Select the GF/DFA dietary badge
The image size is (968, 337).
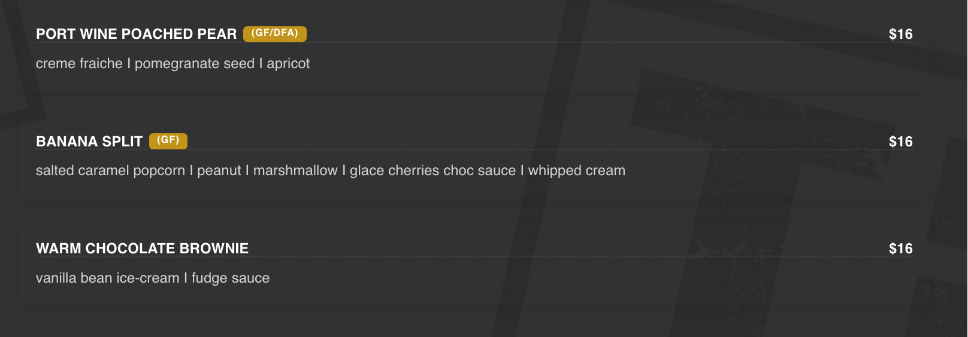click(x=274, y=33)
